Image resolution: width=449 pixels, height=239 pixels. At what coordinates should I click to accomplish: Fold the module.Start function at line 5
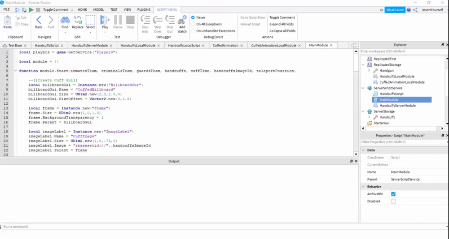[x=15, y=71]
